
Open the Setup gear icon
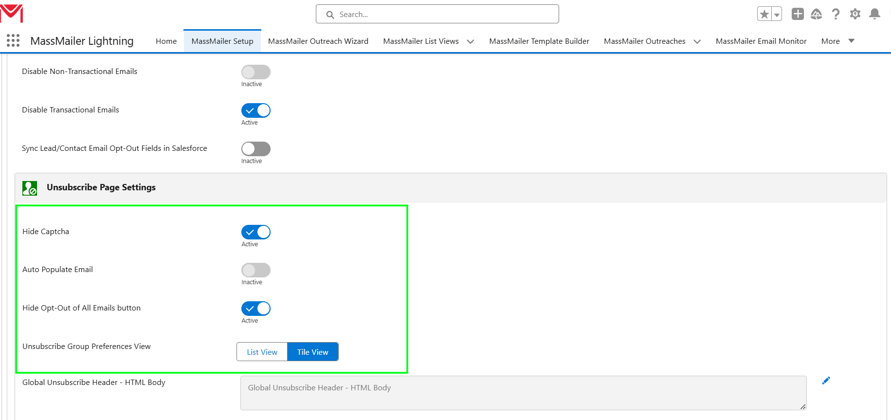855,14
